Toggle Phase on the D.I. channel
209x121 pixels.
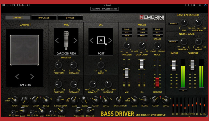click(x=142, y=29)
